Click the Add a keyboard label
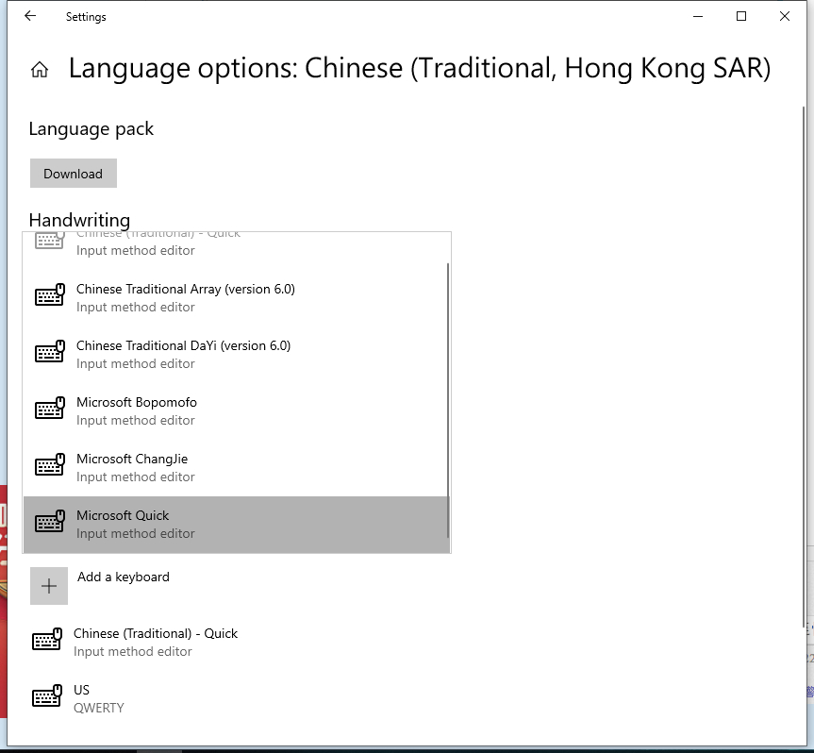The width and height of the screenshot is (814, 753). (x=124, y=577)
